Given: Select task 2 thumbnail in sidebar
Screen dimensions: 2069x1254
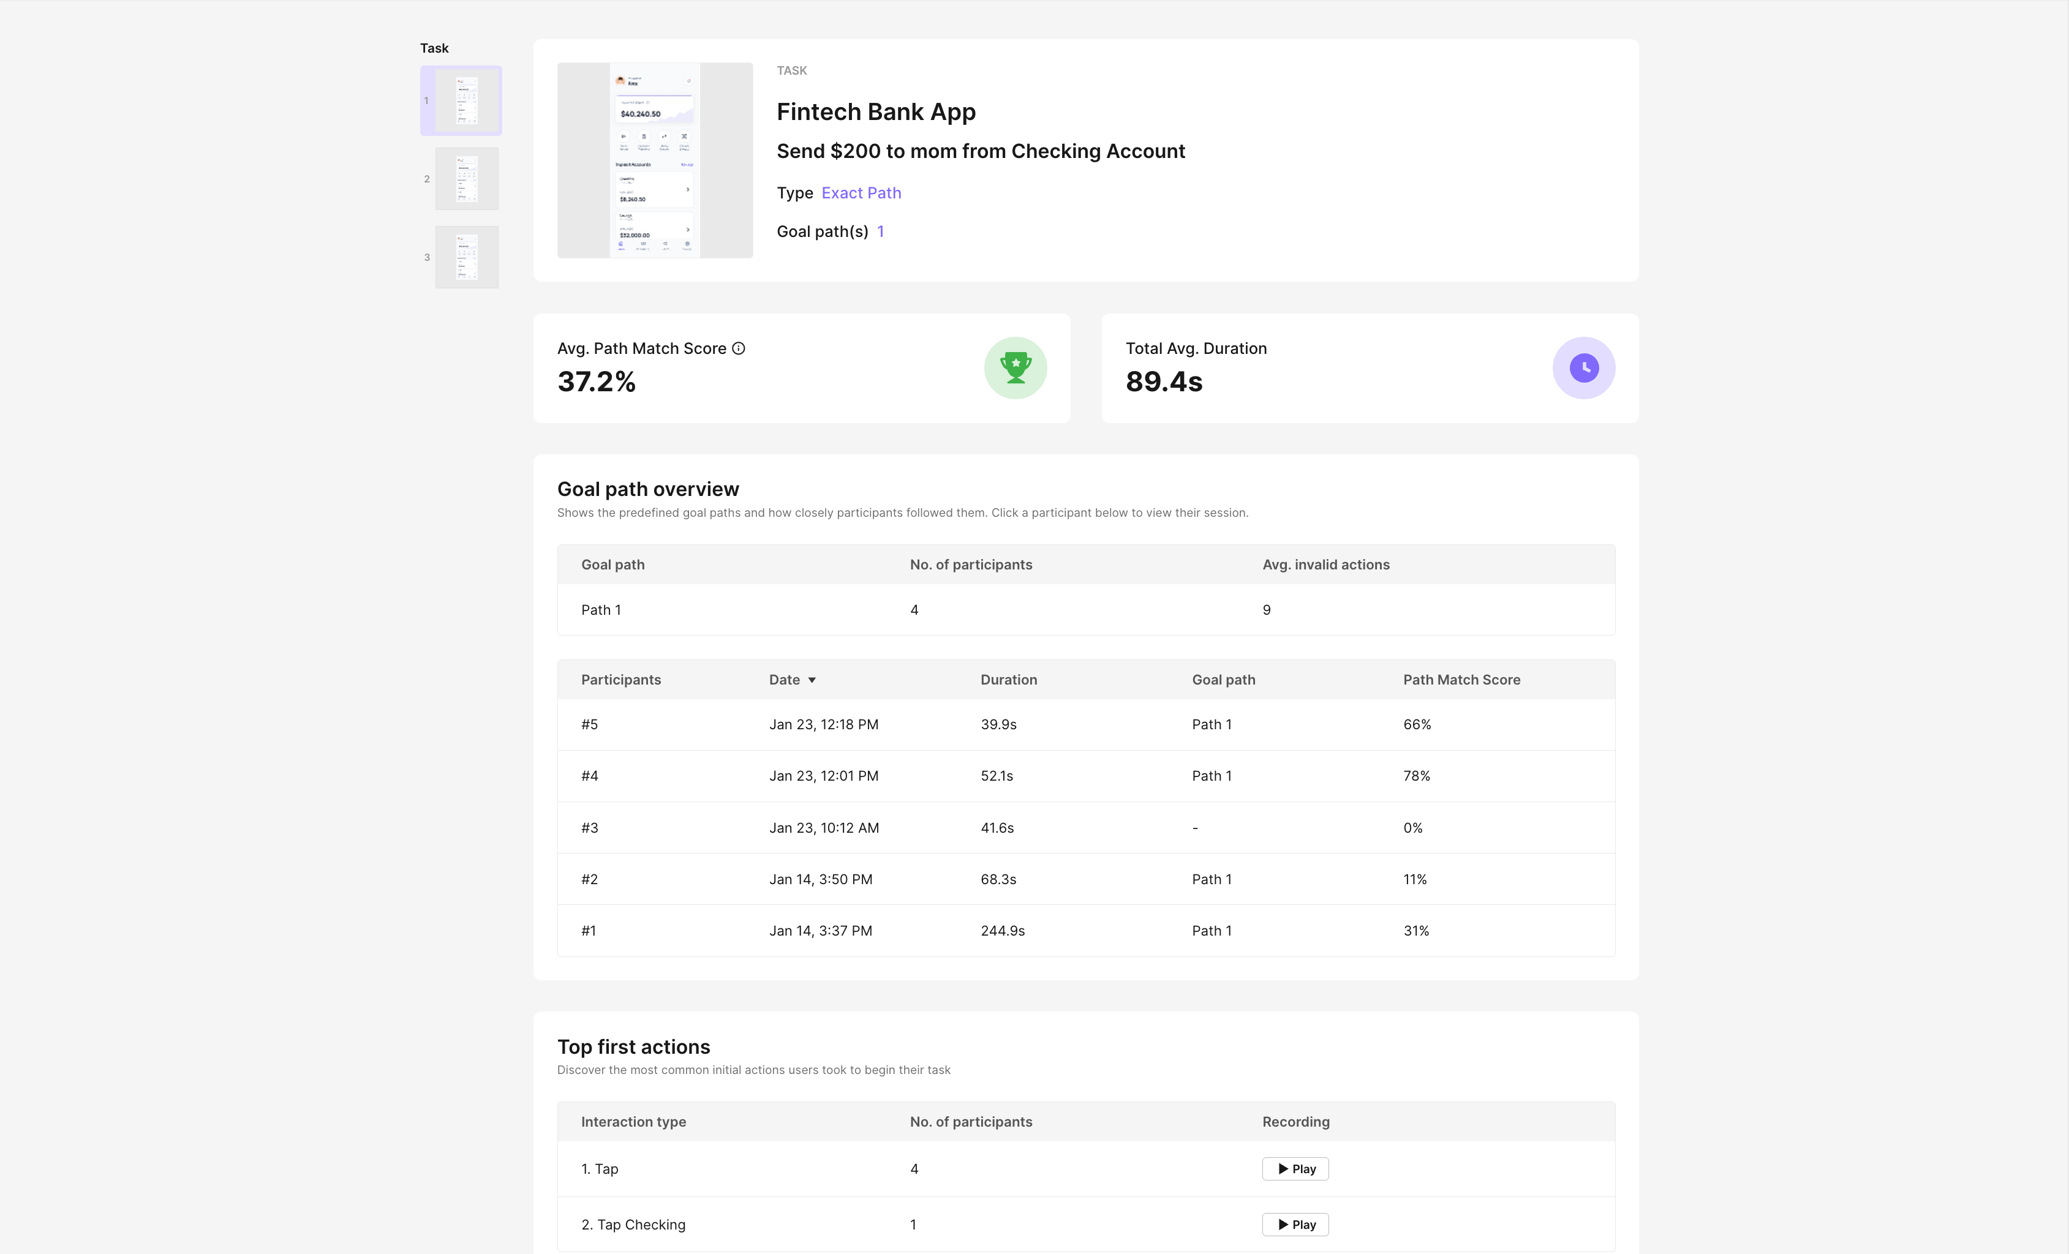Looking at the screenshot, I should pyautogui.click(x=466, y=179).
